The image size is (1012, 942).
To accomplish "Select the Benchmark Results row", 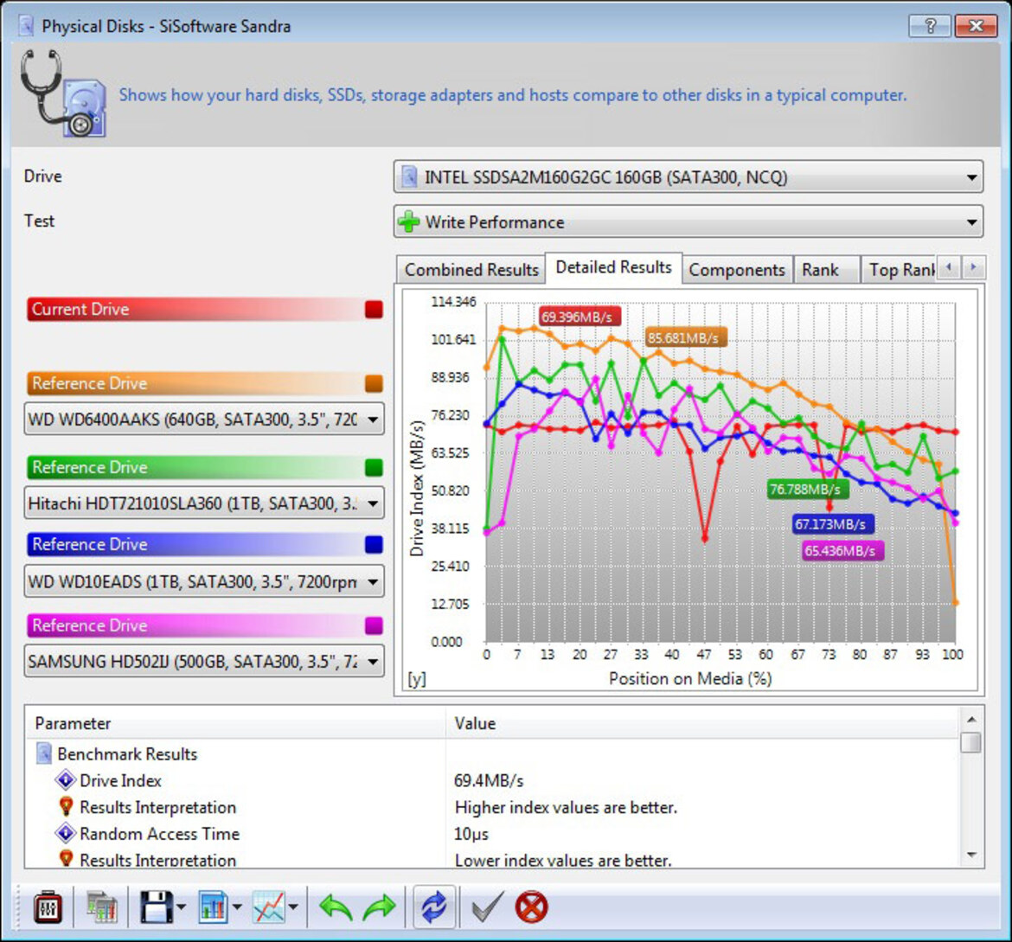I will coord(493,753).
